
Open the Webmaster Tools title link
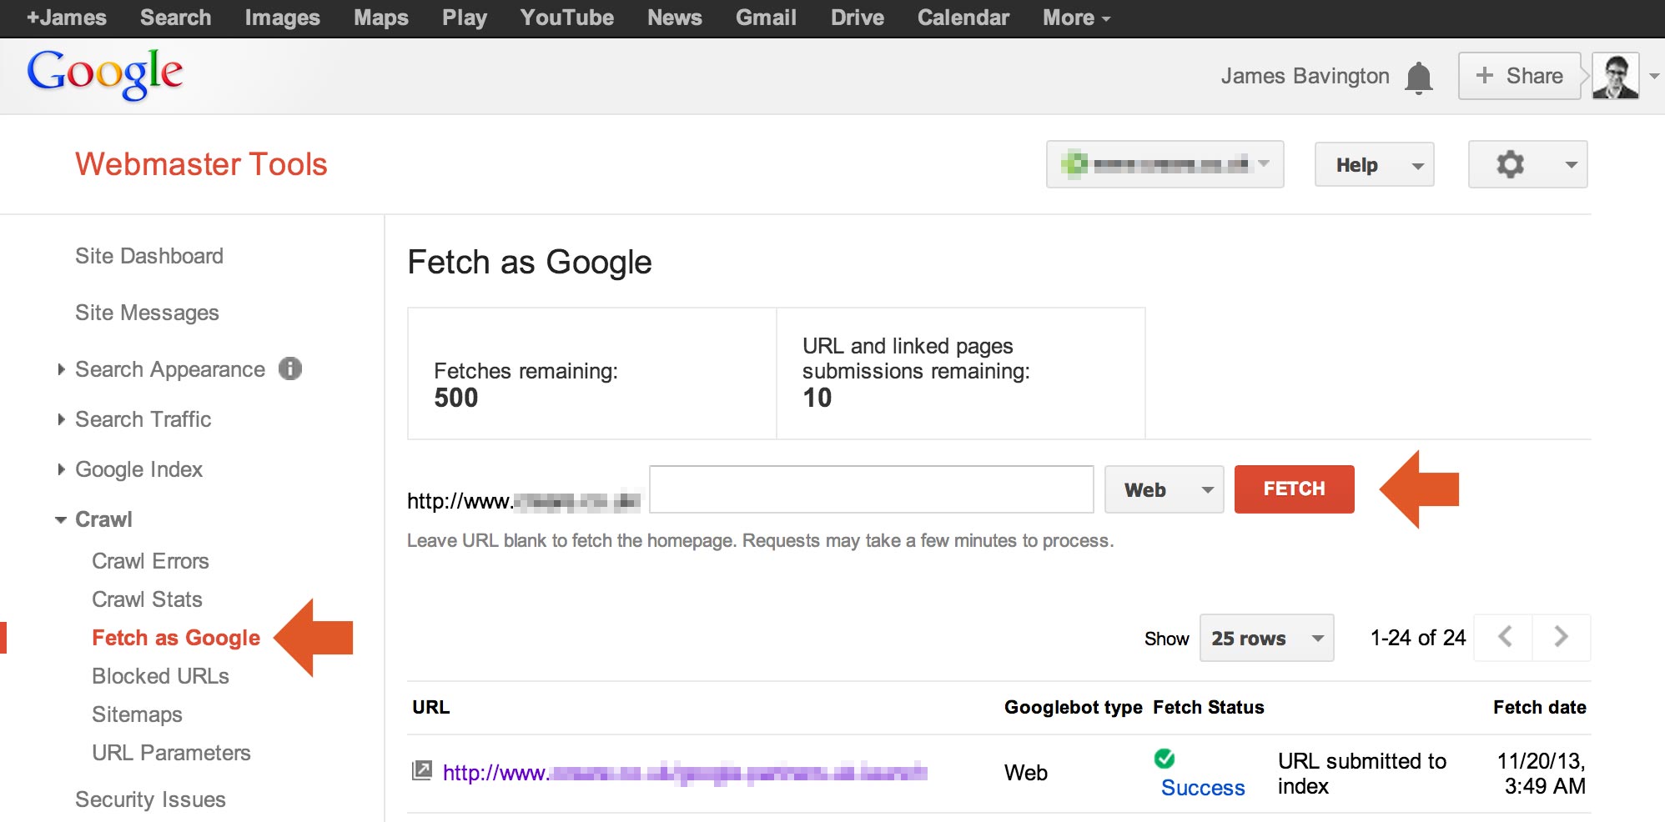pyautogui.click(x=201, y=164)
